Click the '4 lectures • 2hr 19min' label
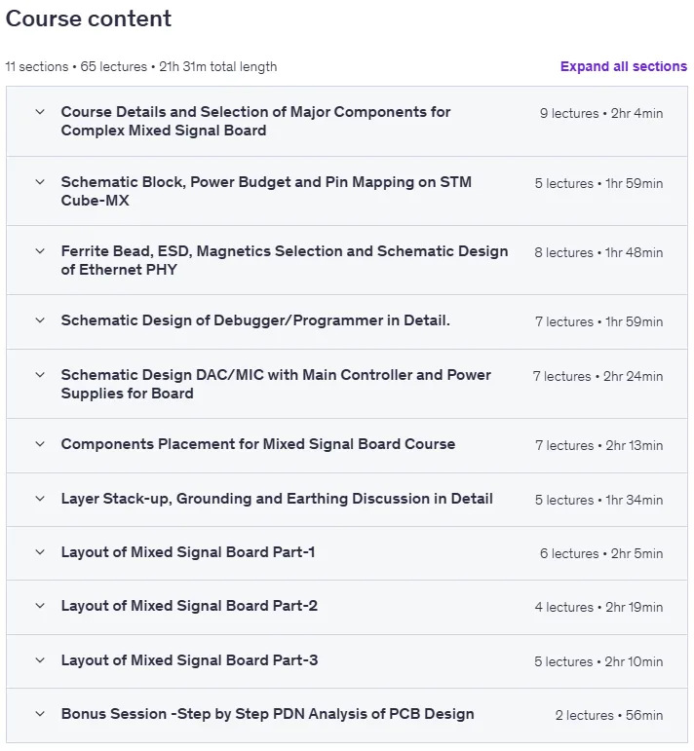The width and height of the screenshot is (694, 751). point(599,607)
